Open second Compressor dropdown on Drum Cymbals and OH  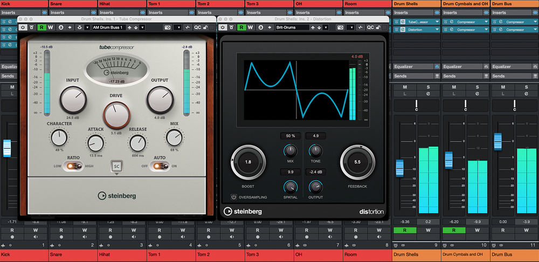[486, 30]
